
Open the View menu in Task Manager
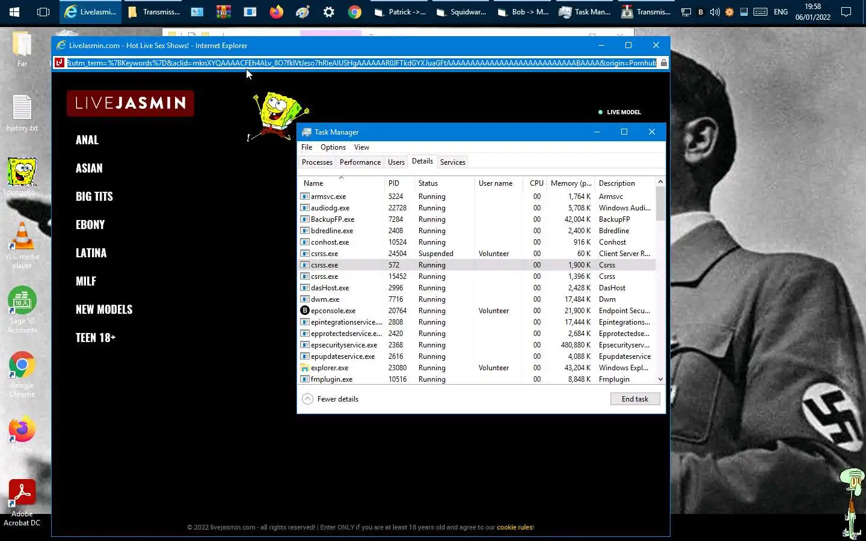click(x=361, y=147)
